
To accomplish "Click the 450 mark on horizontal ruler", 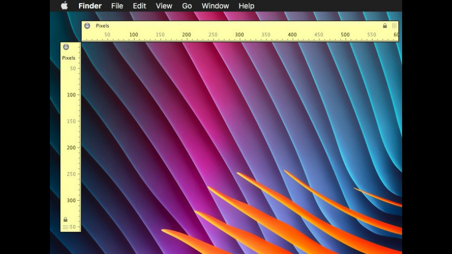I will 318,35.
